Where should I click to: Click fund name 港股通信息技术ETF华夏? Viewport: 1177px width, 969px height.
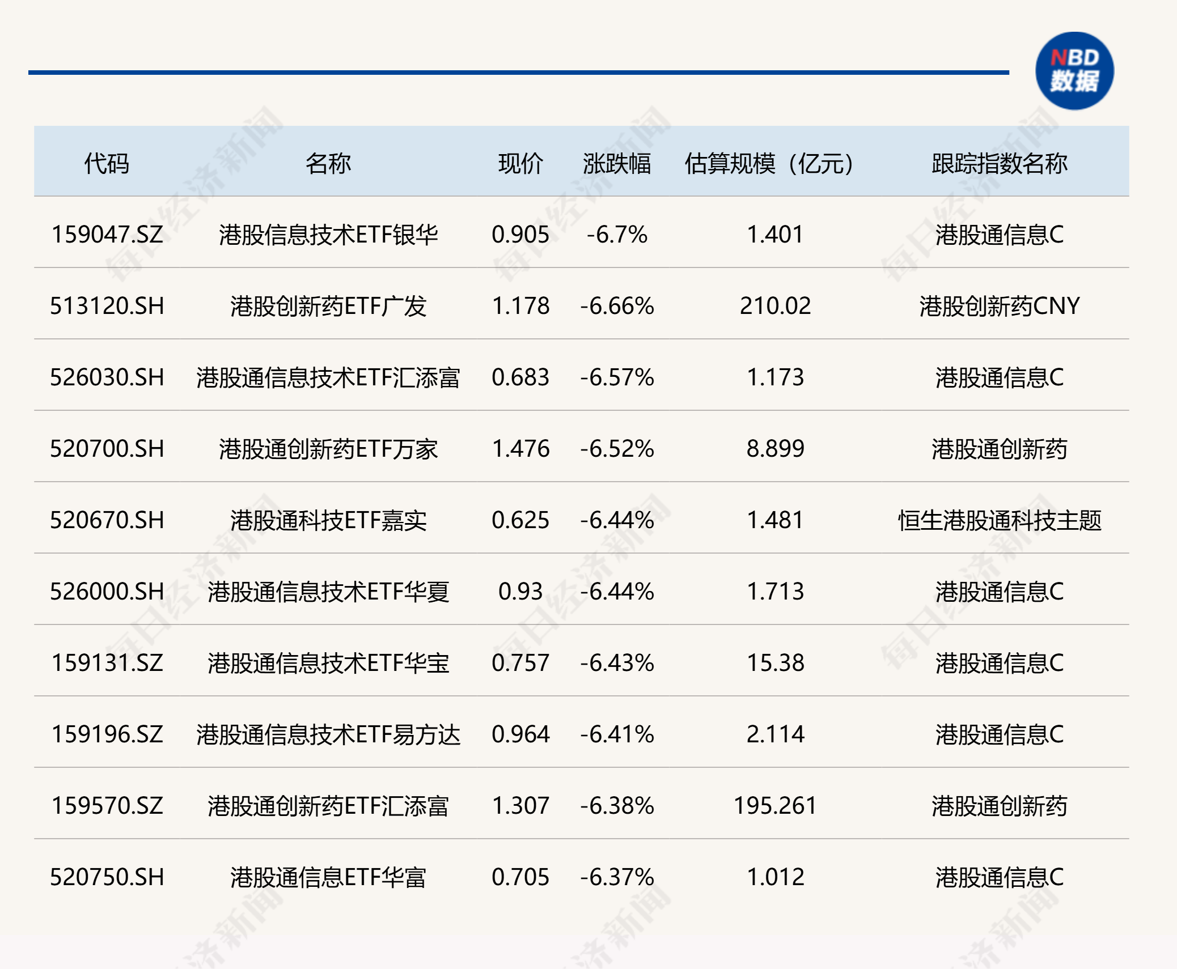[x=328, y=592]
